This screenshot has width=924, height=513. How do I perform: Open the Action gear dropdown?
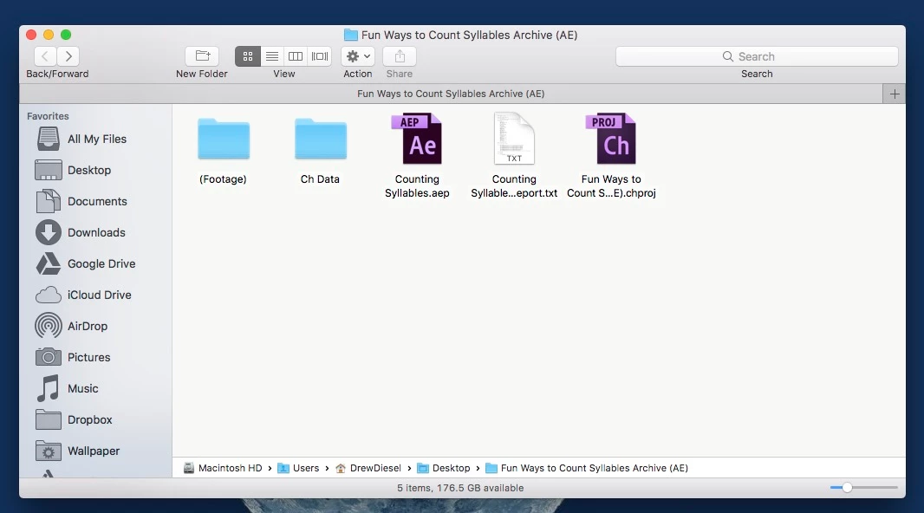[358, 56]
